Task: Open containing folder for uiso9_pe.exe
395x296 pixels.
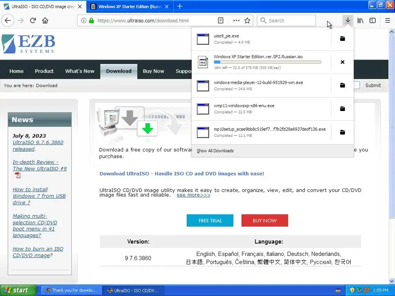Action: tap(343, 39)
